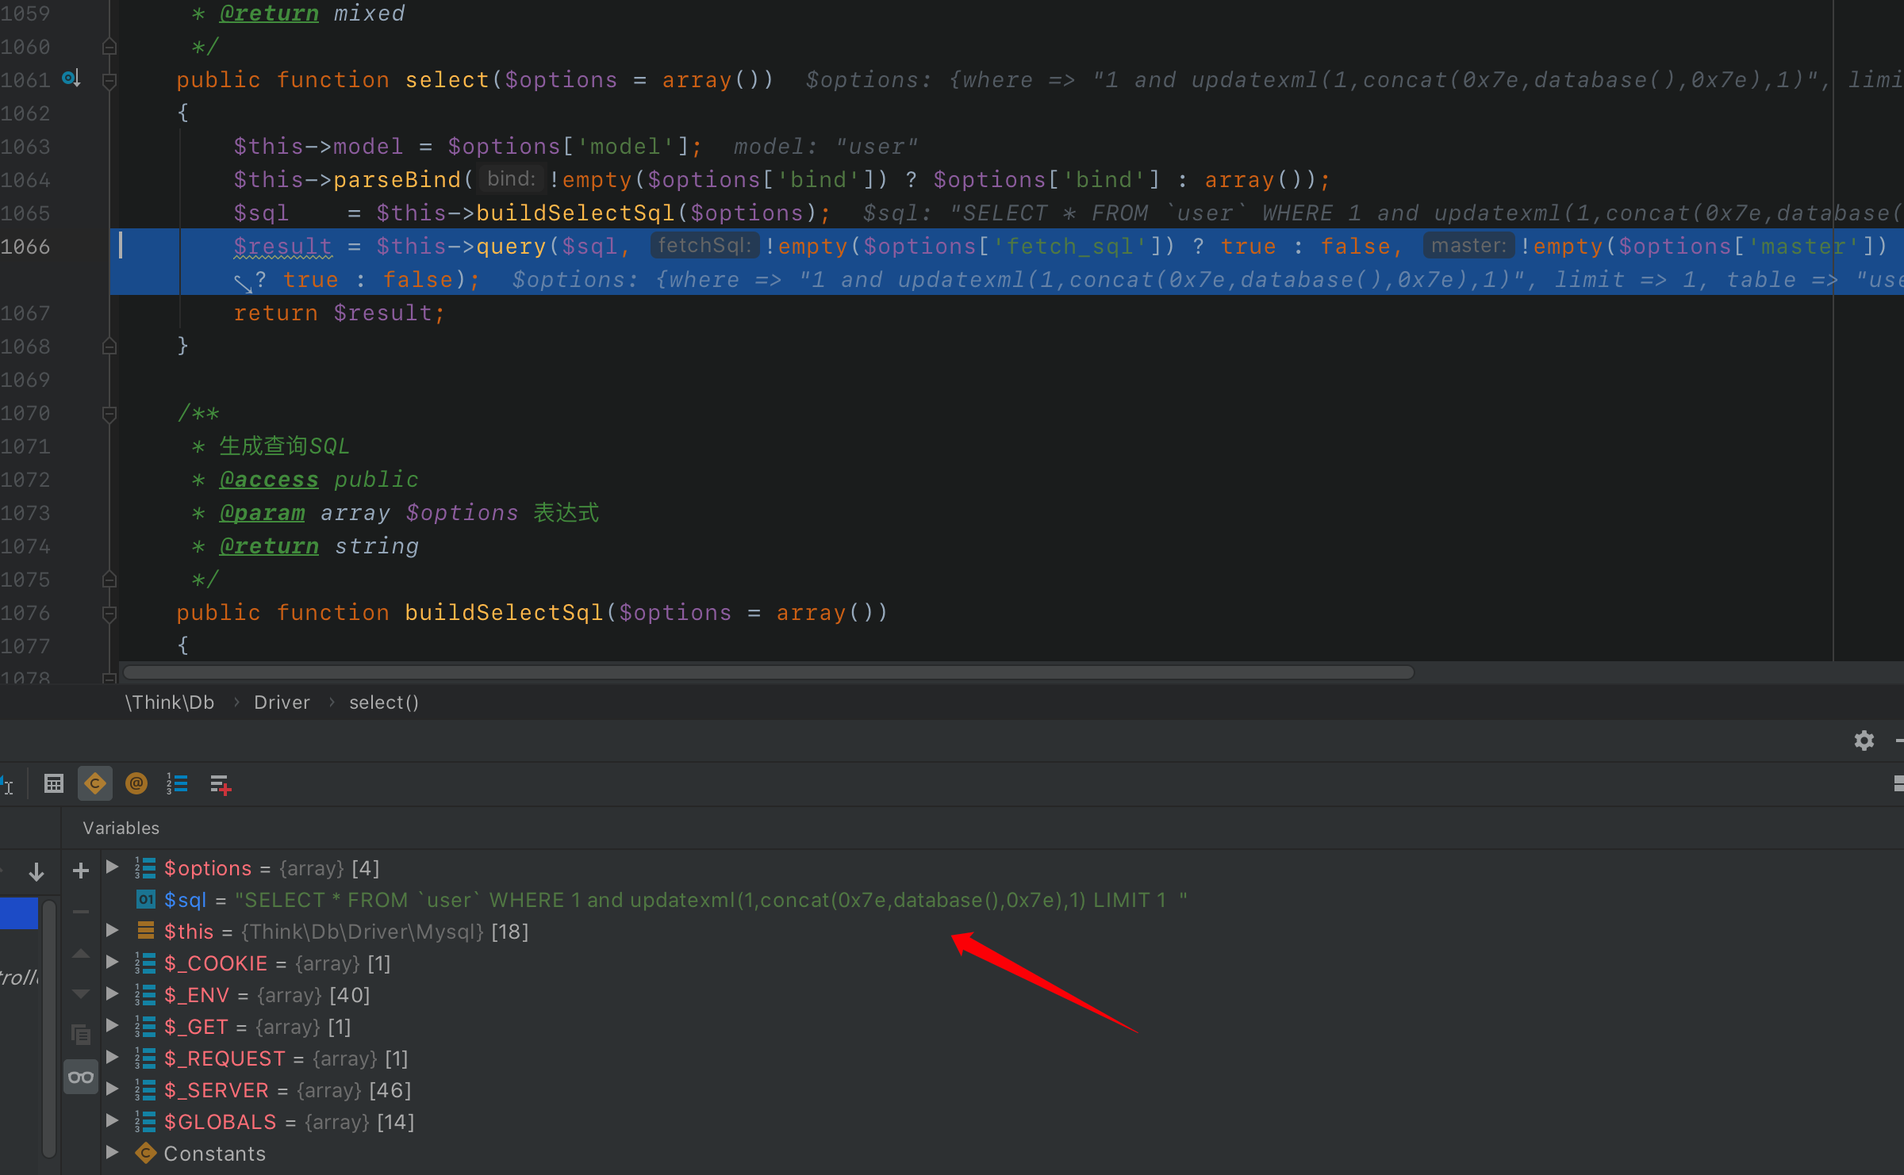The image size is (1904, 1175).
Task: Toggle the downward arrow sort control
Action: (36, 871)
